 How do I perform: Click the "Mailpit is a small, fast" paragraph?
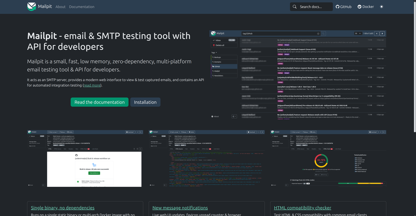pyautogui.click(x=109, y=66)
